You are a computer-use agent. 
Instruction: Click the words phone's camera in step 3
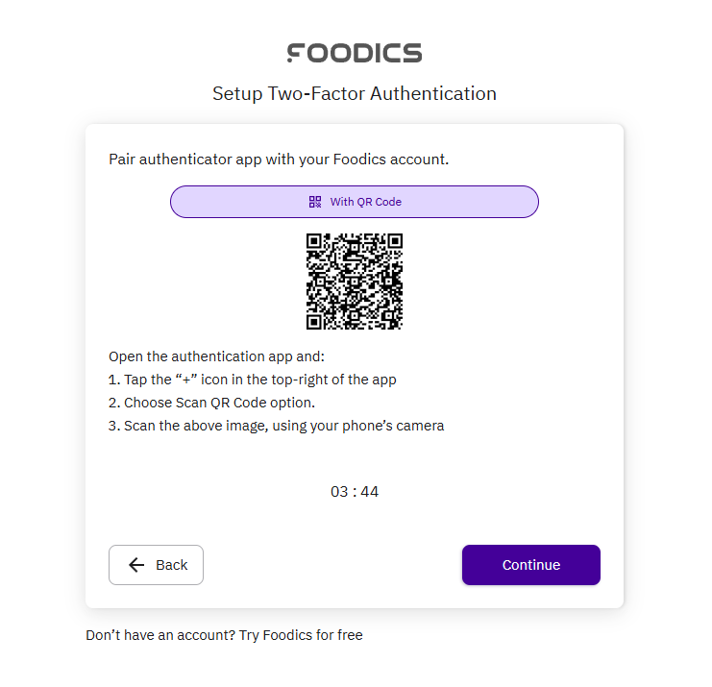click(x=400, y=426)
